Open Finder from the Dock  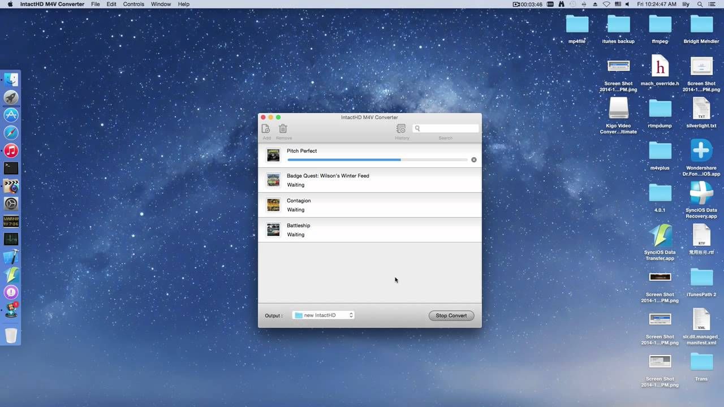click(11, 80)
